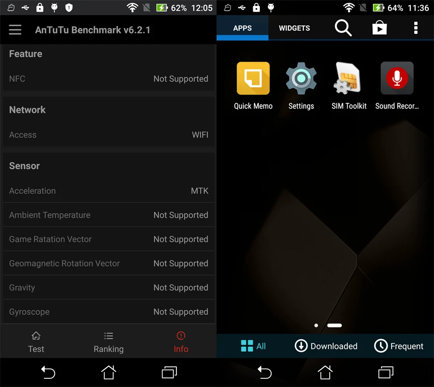The image size is (434, 387).
Task: Open the AnTuTu hamburger menu
Action: [x=15, y=29]
